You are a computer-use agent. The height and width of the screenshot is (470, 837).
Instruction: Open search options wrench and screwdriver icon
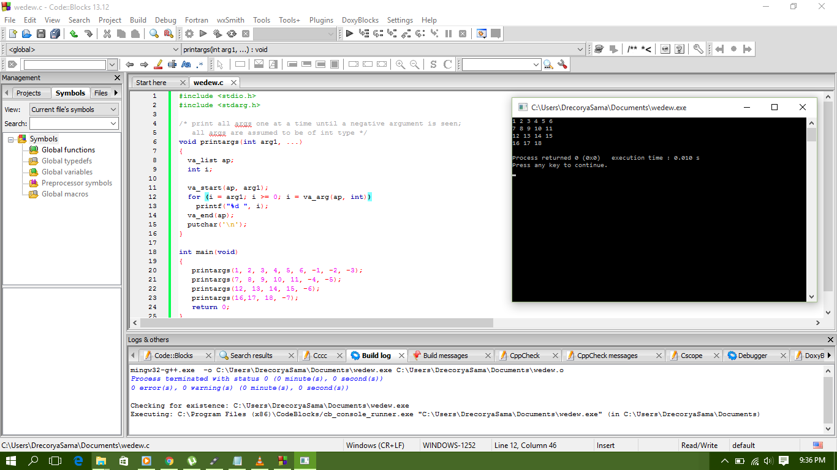point(562,64)
